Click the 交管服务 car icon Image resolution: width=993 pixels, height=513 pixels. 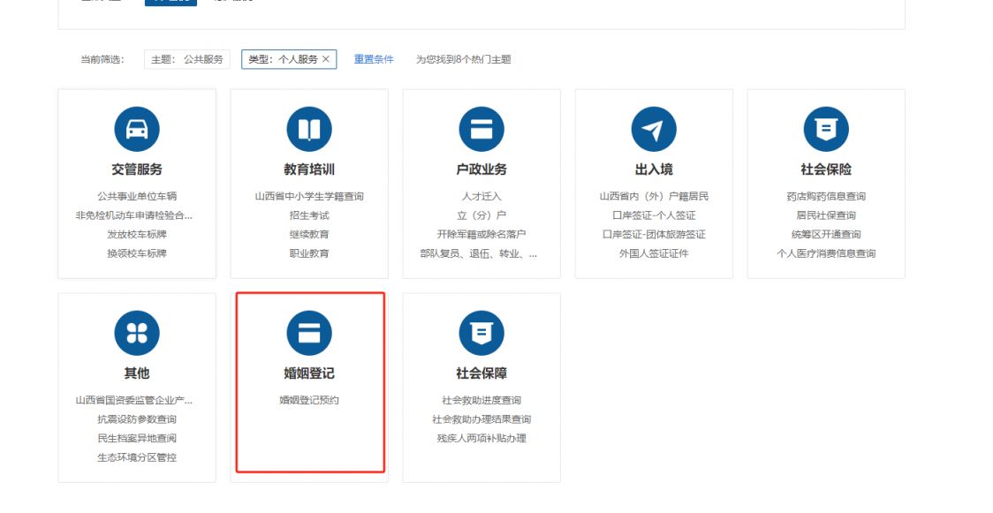137,130
